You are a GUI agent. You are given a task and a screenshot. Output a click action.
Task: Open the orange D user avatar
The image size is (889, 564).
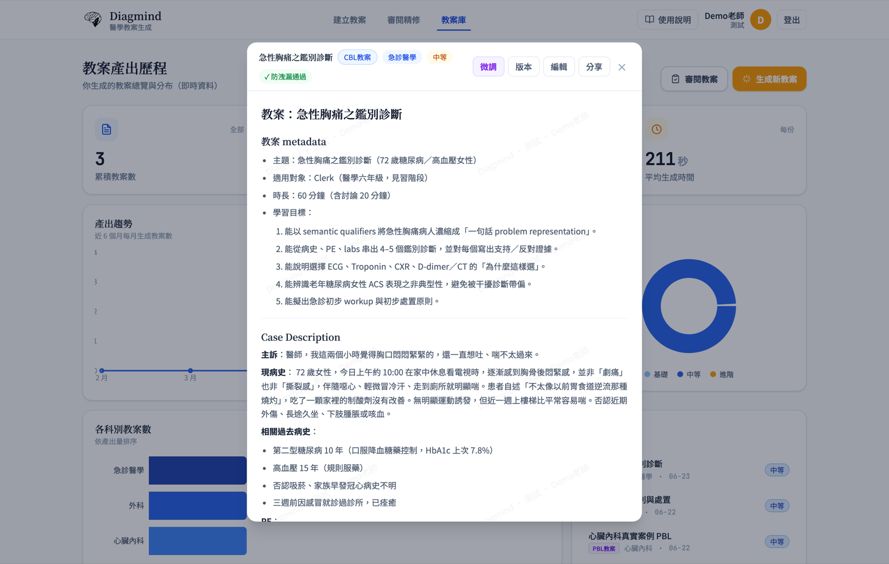click(760, 20)
